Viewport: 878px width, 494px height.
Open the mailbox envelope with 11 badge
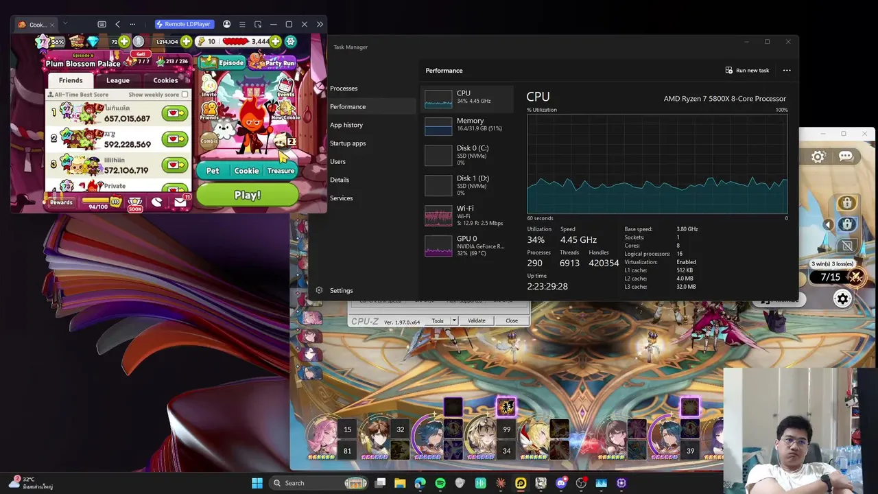[x=180, y=202]
